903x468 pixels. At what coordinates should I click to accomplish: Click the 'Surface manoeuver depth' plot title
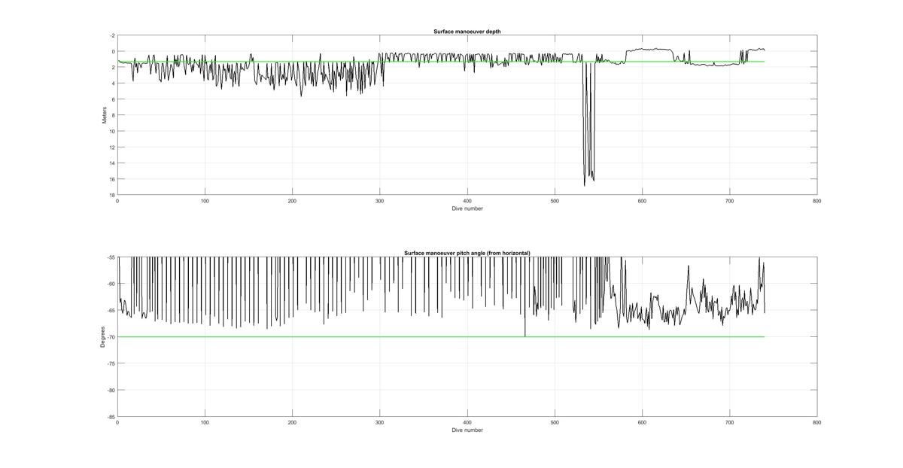467,32
